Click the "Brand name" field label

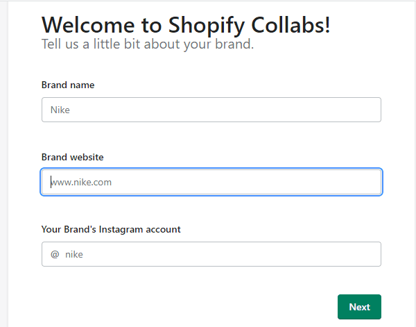[68, 85]
